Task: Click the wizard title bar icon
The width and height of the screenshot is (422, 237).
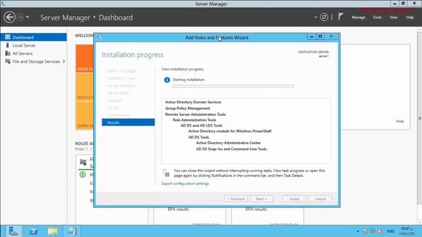Action: pyautogui.click(x=99, y=38)
